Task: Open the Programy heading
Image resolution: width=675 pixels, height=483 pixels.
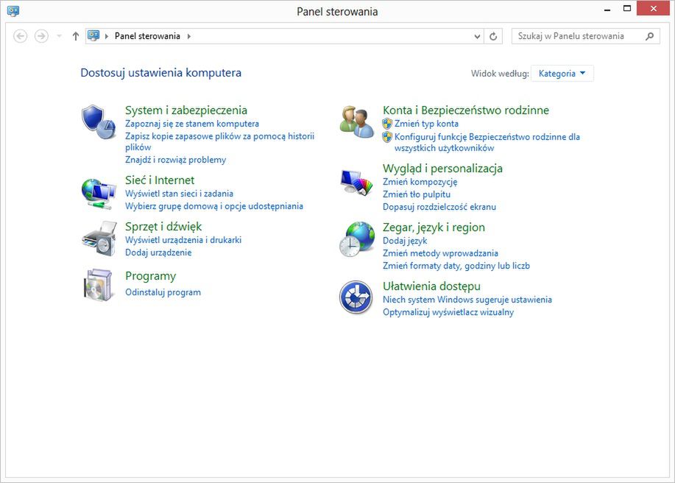Action: tap(150, 276)
